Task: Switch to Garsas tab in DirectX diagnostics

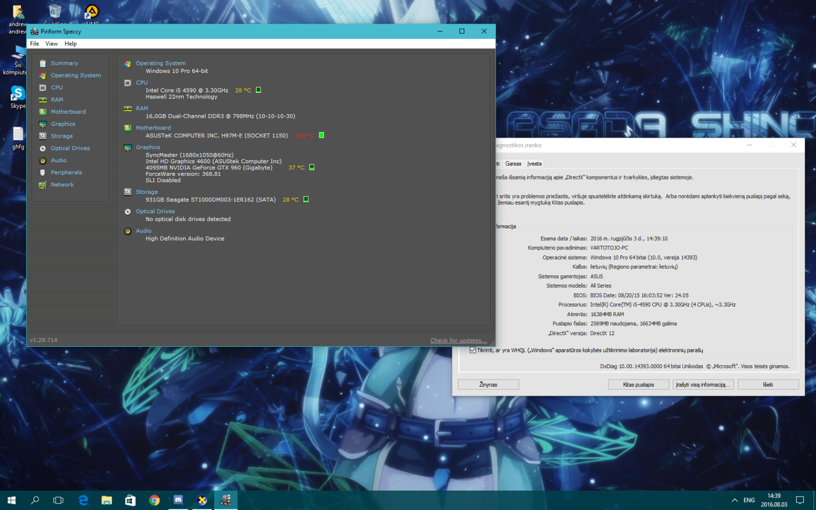Action: click(x=513, y=164)
